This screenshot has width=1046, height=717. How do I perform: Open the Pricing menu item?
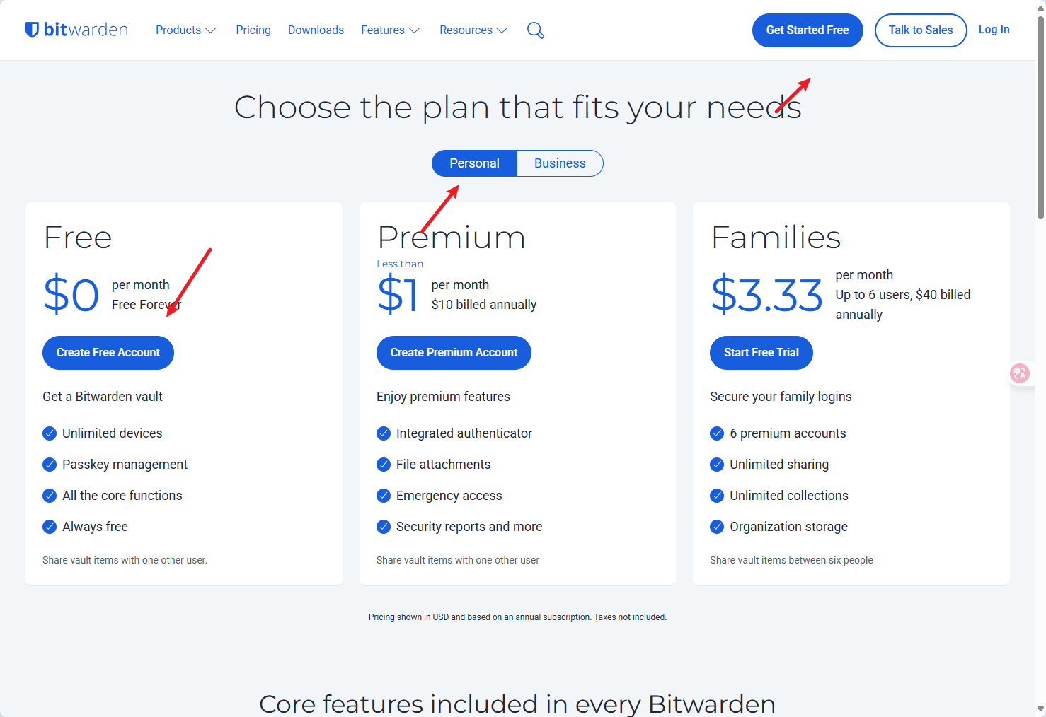click(253, 30)
